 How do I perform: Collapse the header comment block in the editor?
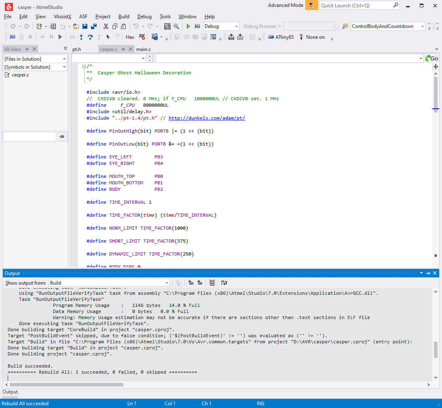84,66
